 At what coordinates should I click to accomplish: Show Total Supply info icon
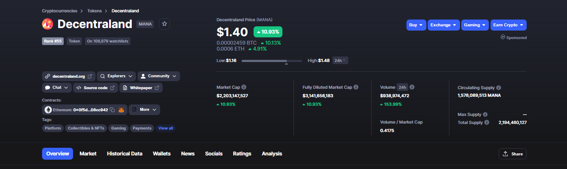(487, 122)
